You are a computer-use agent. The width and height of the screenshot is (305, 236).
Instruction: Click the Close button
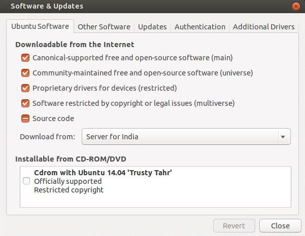click(x=280, y=226)
